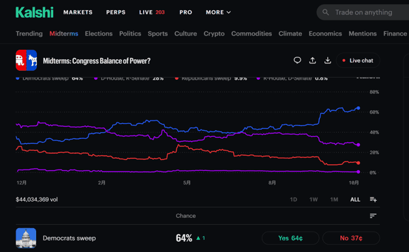Open the Live chat button

[358, 61]
